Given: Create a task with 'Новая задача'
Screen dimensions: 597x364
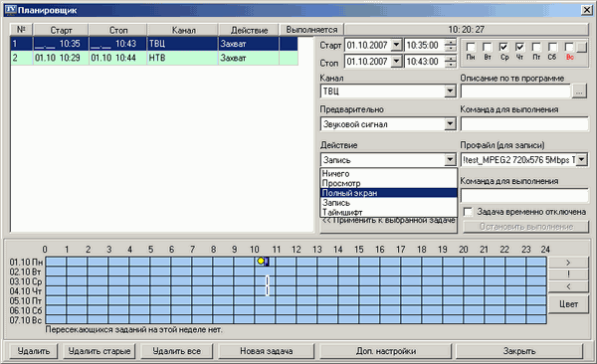Looking at the screenshot, I should click(266, 351).
